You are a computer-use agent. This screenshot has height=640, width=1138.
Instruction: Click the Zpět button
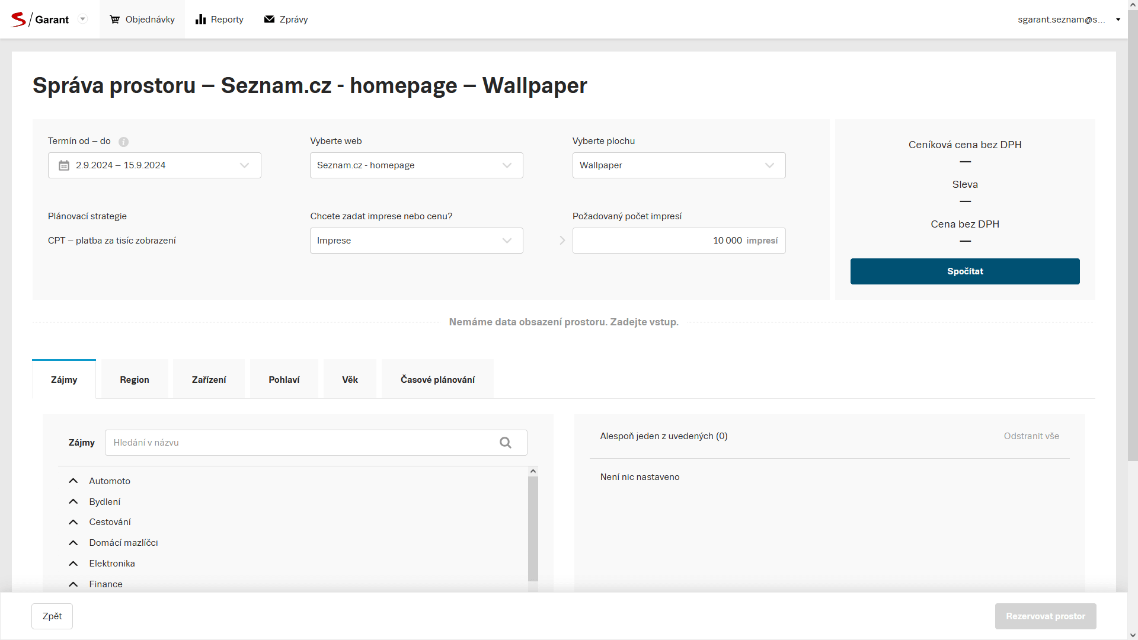(52, 616)
